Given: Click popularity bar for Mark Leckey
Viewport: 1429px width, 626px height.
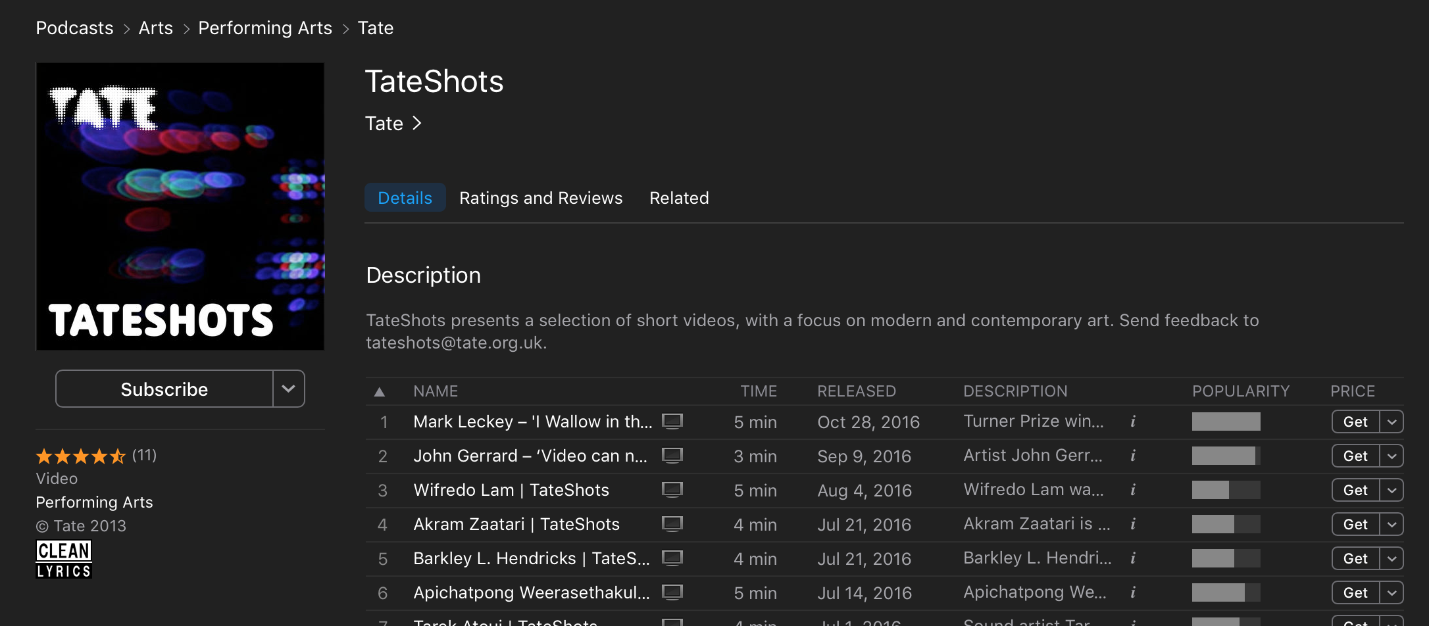Looking at the screenshot, I should pyautogui.click(x=1226, y=421).
